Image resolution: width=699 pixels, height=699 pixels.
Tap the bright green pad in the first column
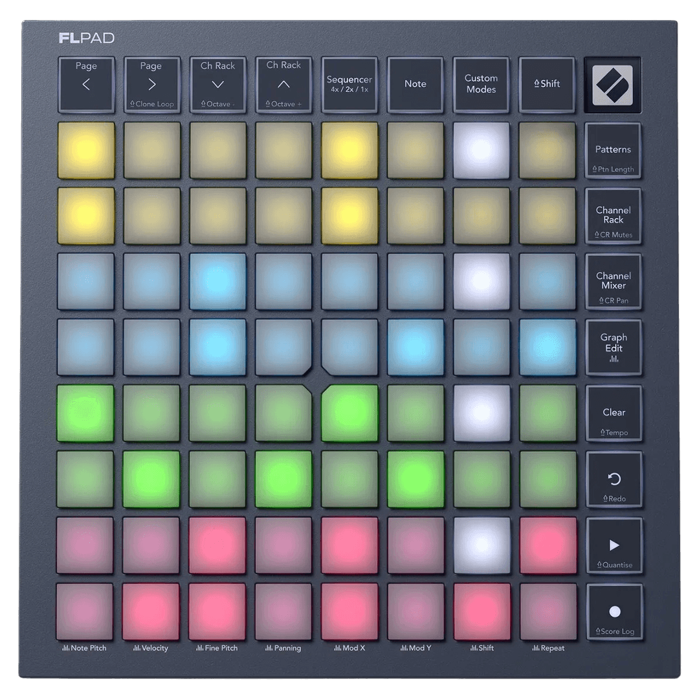coord(85,413)
